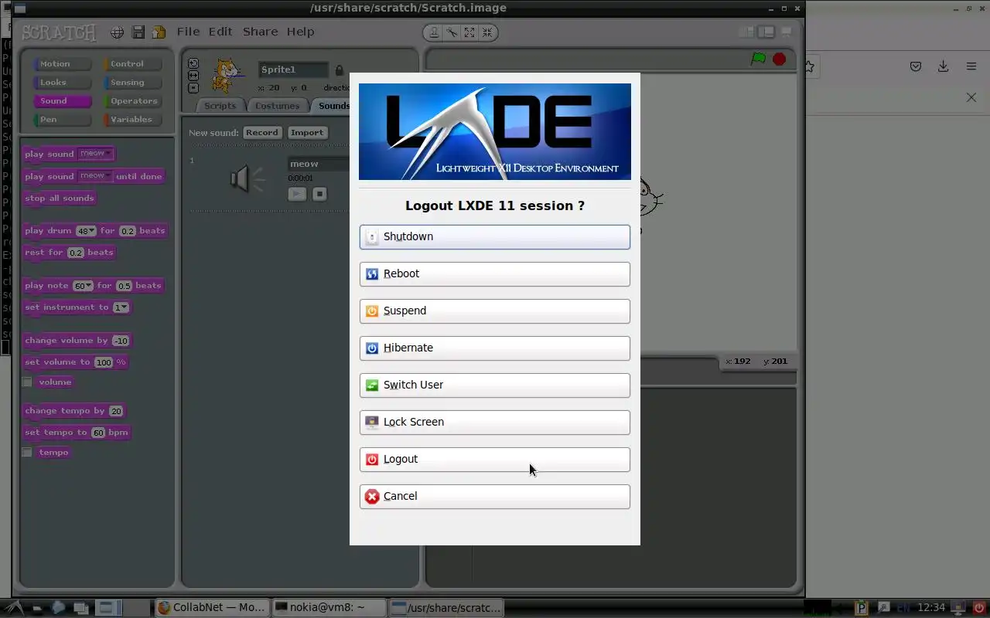
Task: Click the red stop sign icon
Action: 779,59
